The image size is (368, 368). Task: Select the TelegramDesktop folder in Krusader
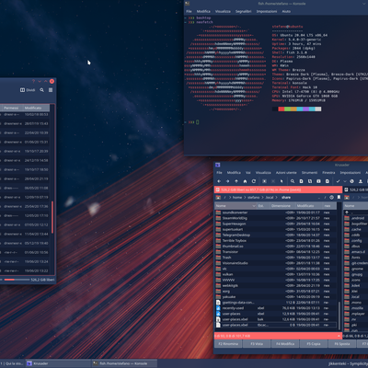[x=276, y=235]
